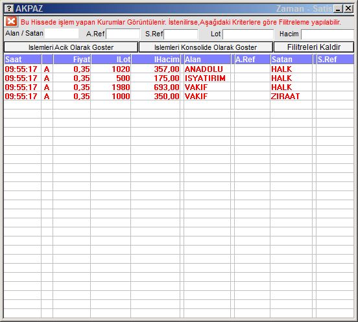The image size is (358, 322).
Task: Sort by Saat column header
Action: tap(23, 60)
